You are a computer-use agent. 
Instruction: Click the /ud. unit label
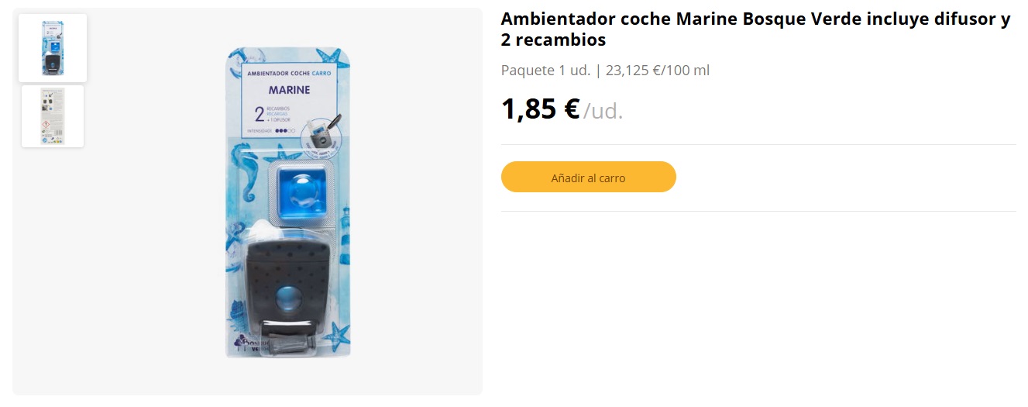point(603,111)
